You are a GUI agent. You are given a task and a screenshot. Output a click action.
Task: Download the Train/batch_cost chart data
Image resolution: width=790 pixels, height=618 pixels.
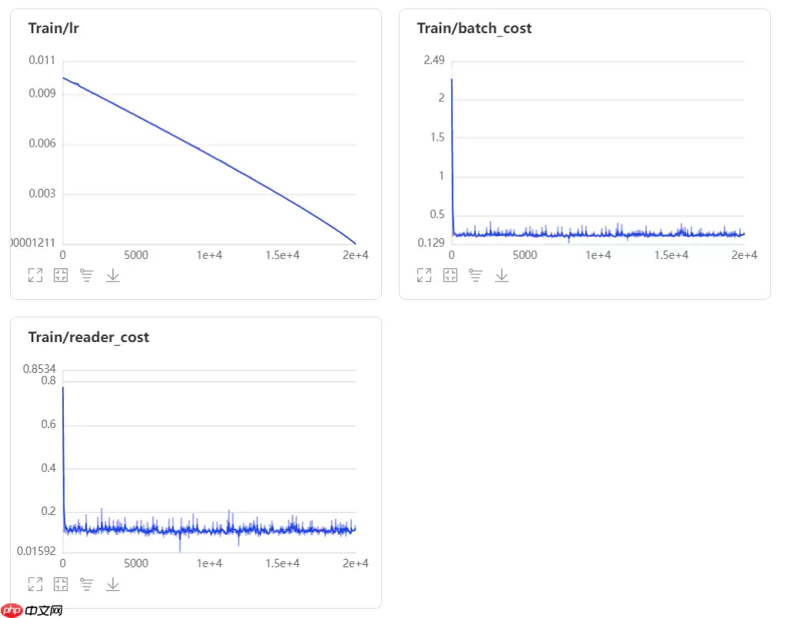coord(502,275)
